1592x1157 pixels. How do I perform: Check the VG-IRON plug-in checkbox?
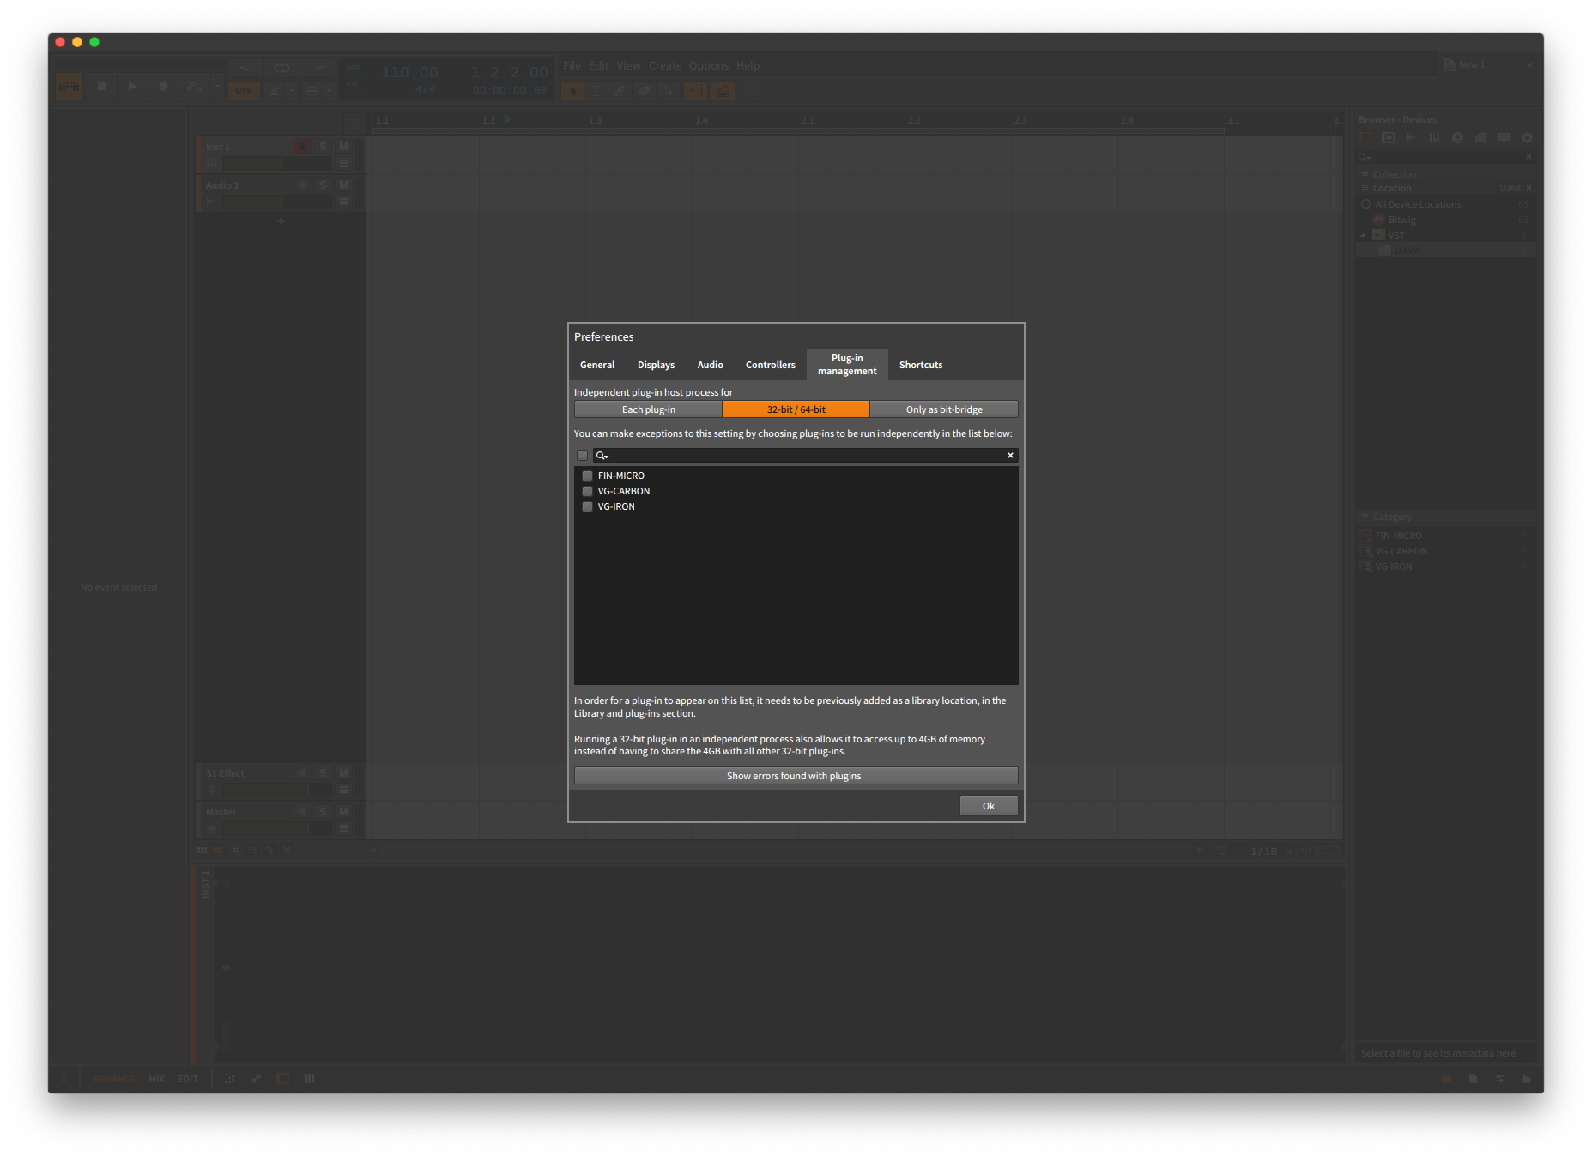coord(587,506)
